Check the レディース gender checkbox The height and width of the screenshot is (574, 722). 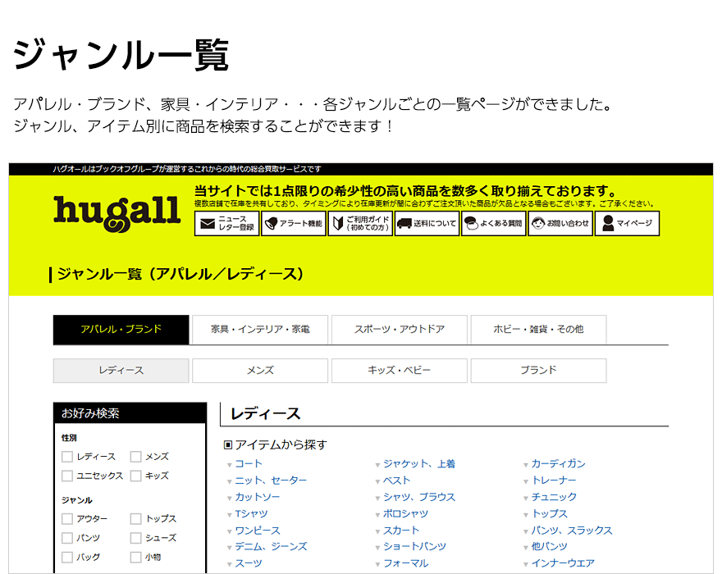(67, 457)
